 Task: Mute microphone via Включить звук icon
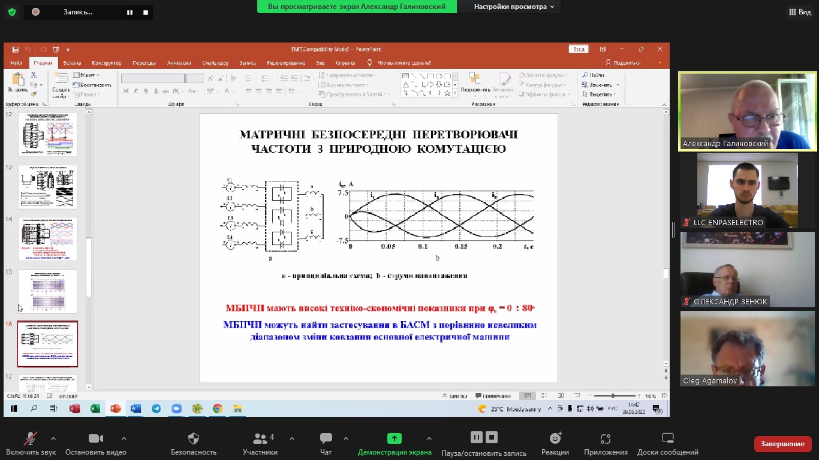tap(30, 438)
